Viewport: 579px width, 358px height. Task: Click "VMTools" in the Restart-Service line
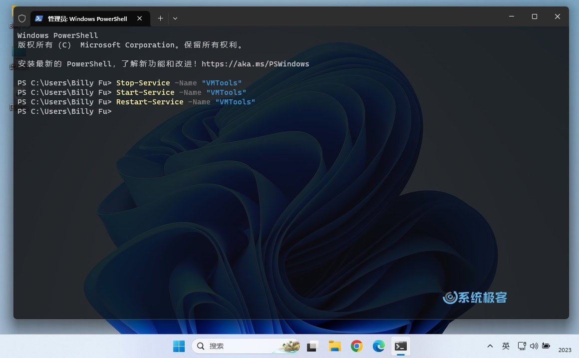point(235,102)
